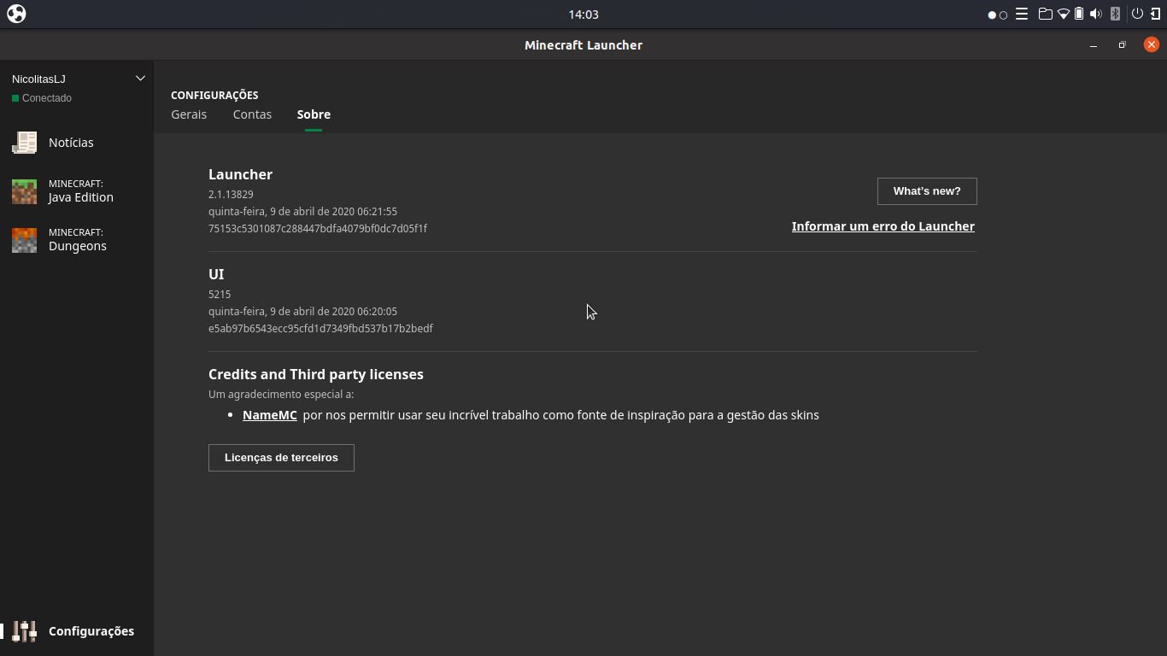The image size is (1167, 656).
Task: Click the launcher hash starting with 75153c
Action: pos(318,228)
